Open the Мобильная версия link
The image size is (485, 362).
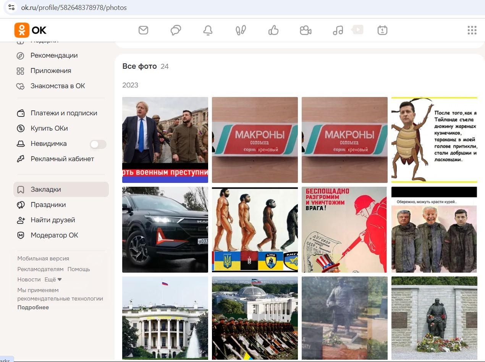(43, 259)
